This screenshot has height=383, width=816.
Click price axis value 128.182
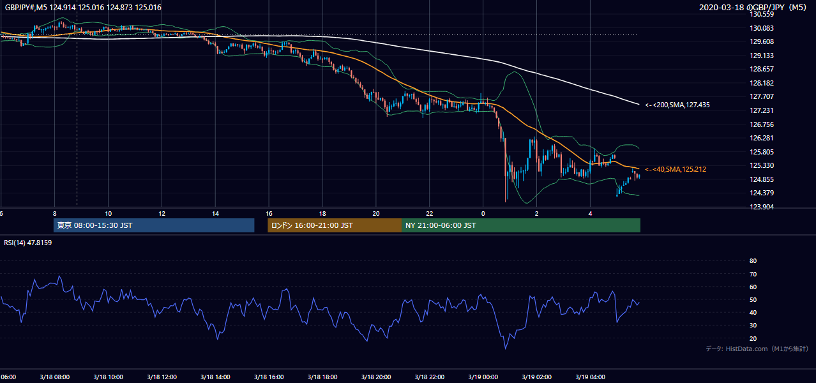pos(762,83)
